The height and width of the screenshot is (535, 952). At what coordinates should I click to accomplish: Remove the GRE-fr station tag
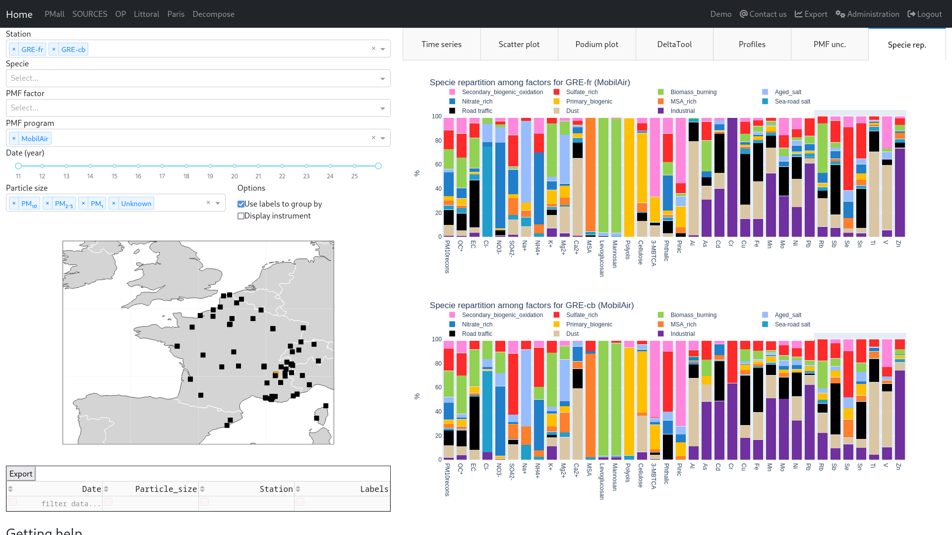click(14, 50)
